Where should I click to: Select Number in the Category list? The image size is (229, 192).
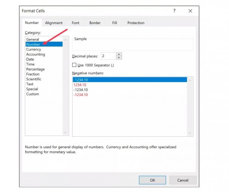click(x=44, y=44)
